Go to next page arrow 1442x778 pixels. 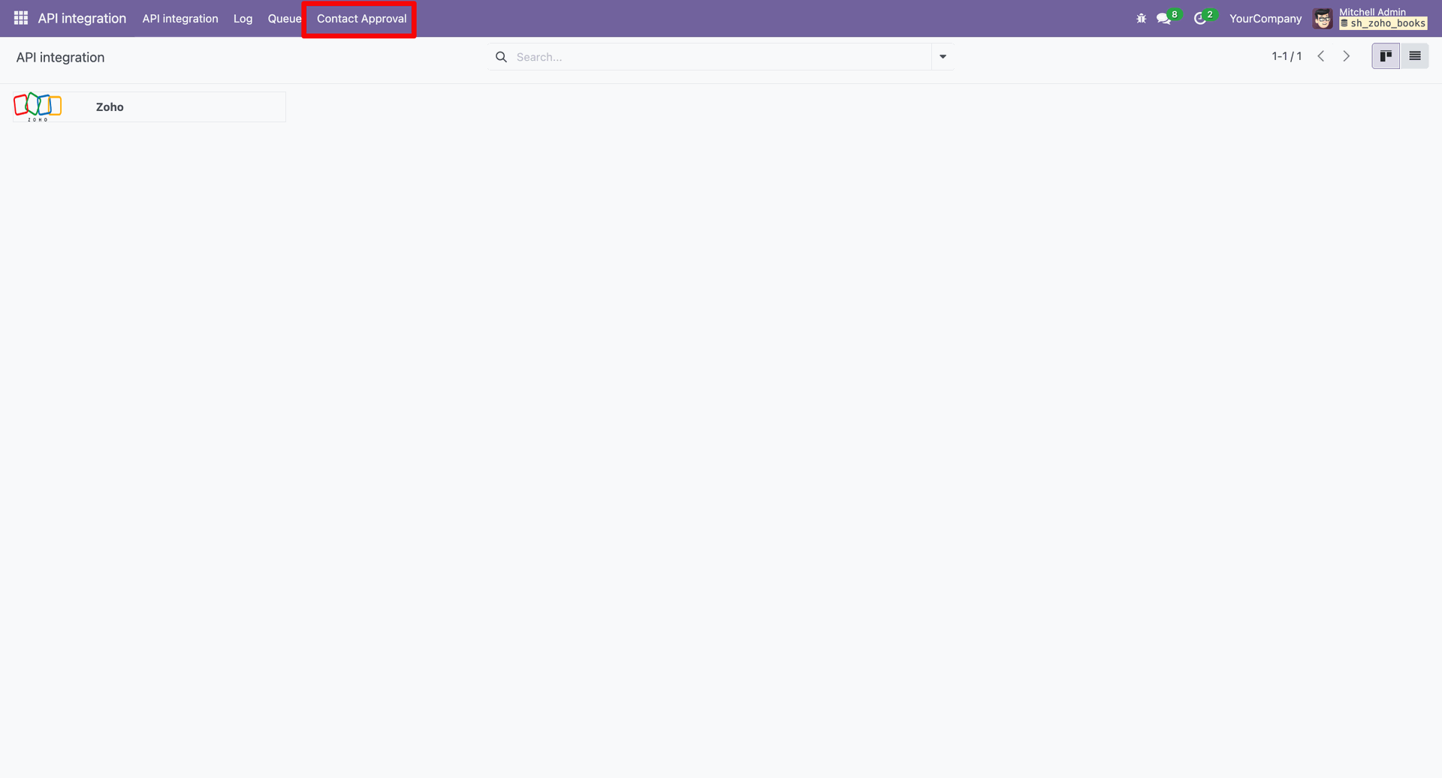pyautogui.click(x=1347, y=56)
